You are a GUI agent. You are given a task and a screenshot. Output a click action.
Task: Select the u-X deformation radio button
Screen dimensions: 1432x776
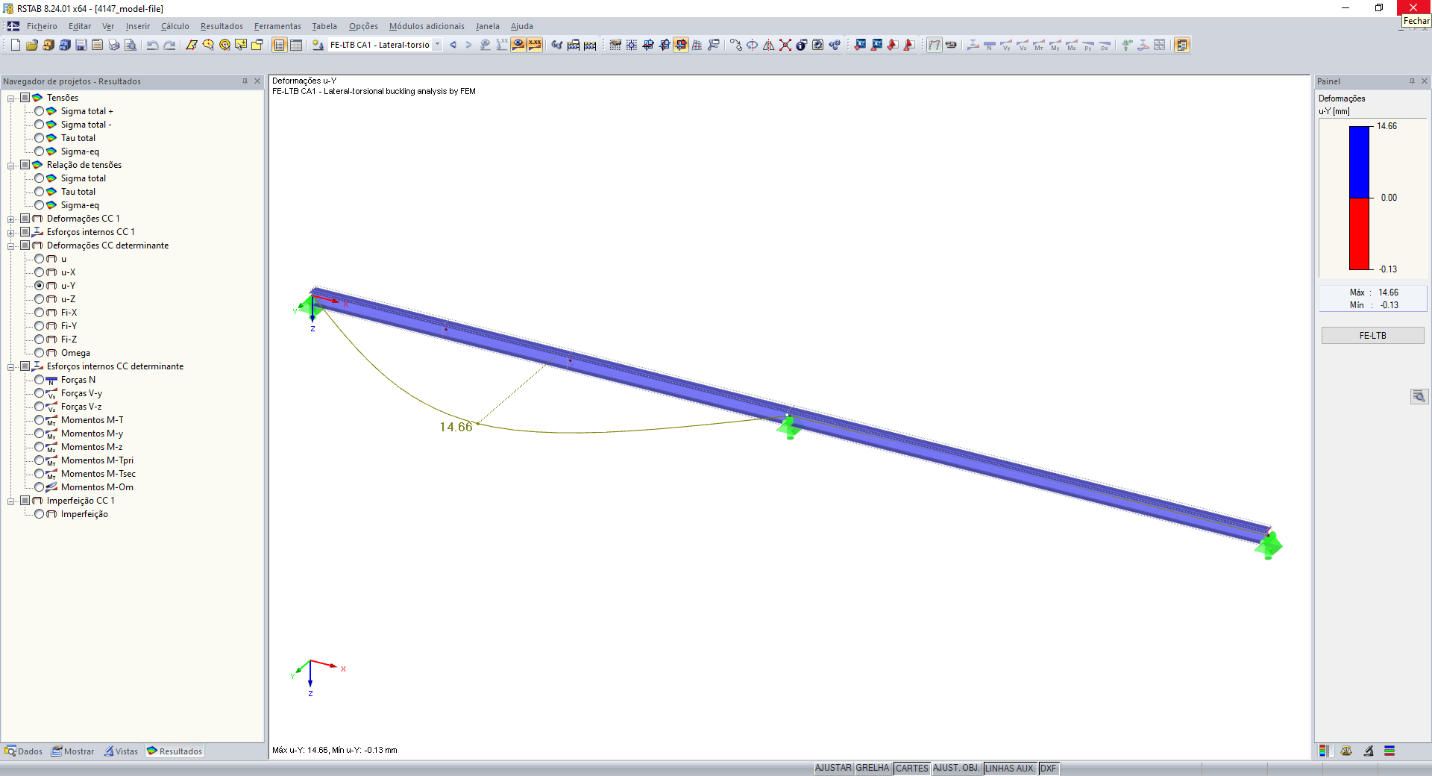40,272
